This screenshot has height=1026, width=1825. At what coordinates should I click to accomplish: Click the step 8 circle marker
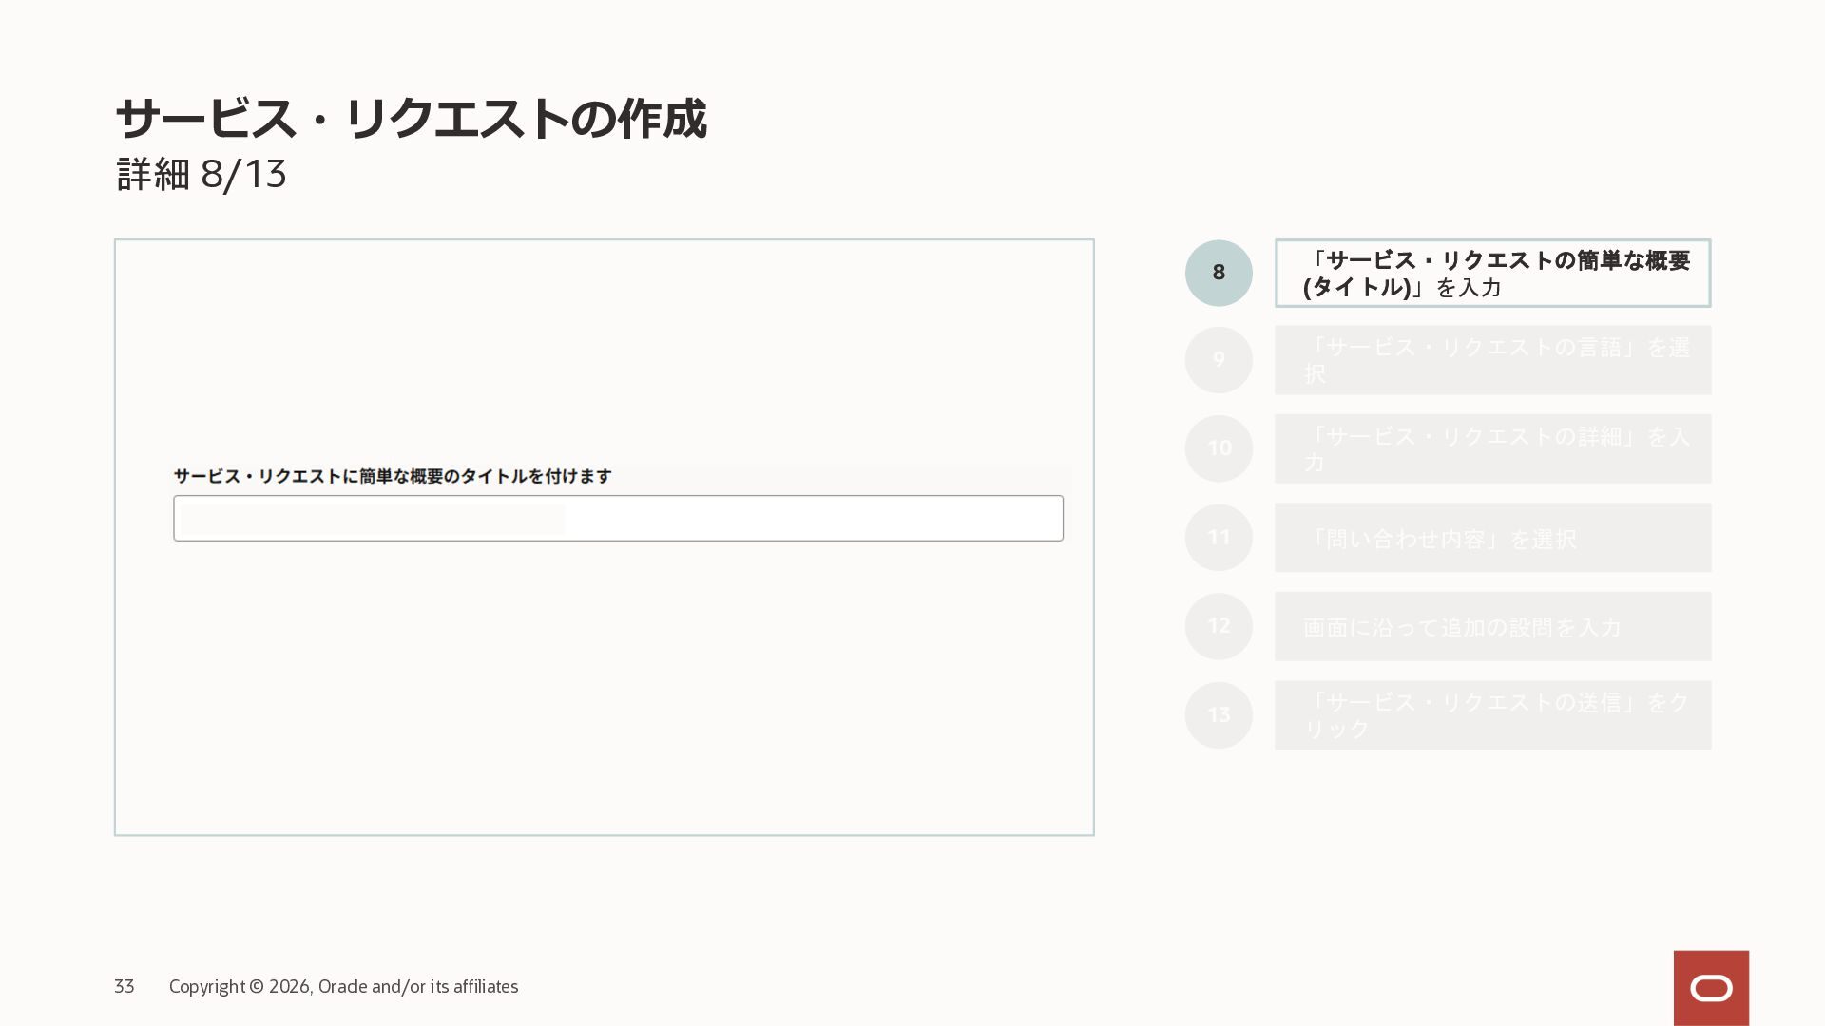point(1219,273)
